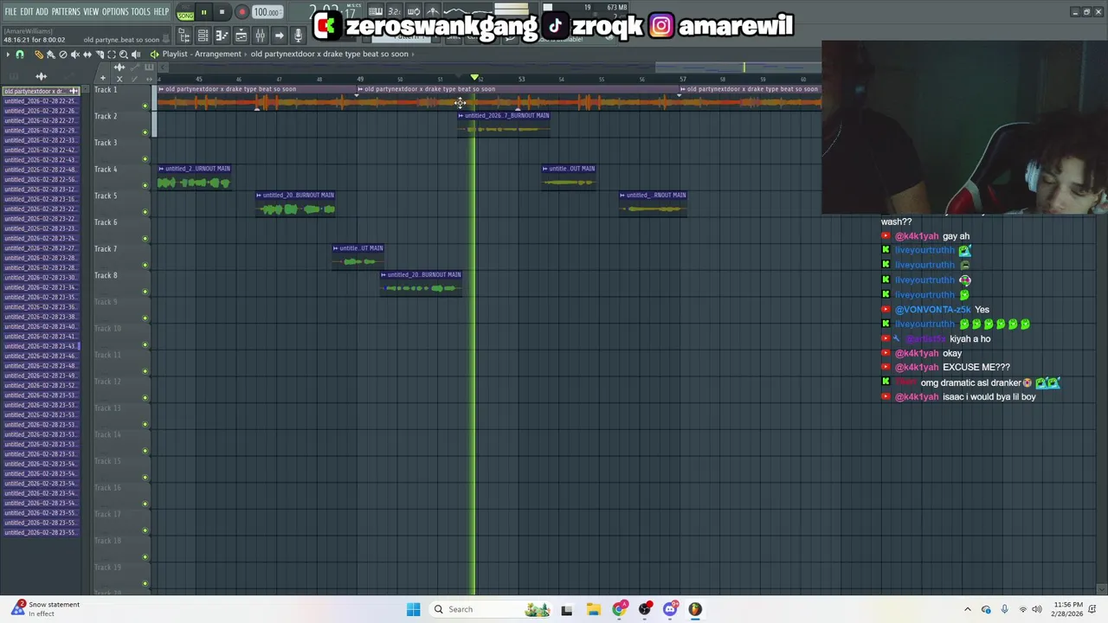Click the tempo field showing 100.000

267,12
